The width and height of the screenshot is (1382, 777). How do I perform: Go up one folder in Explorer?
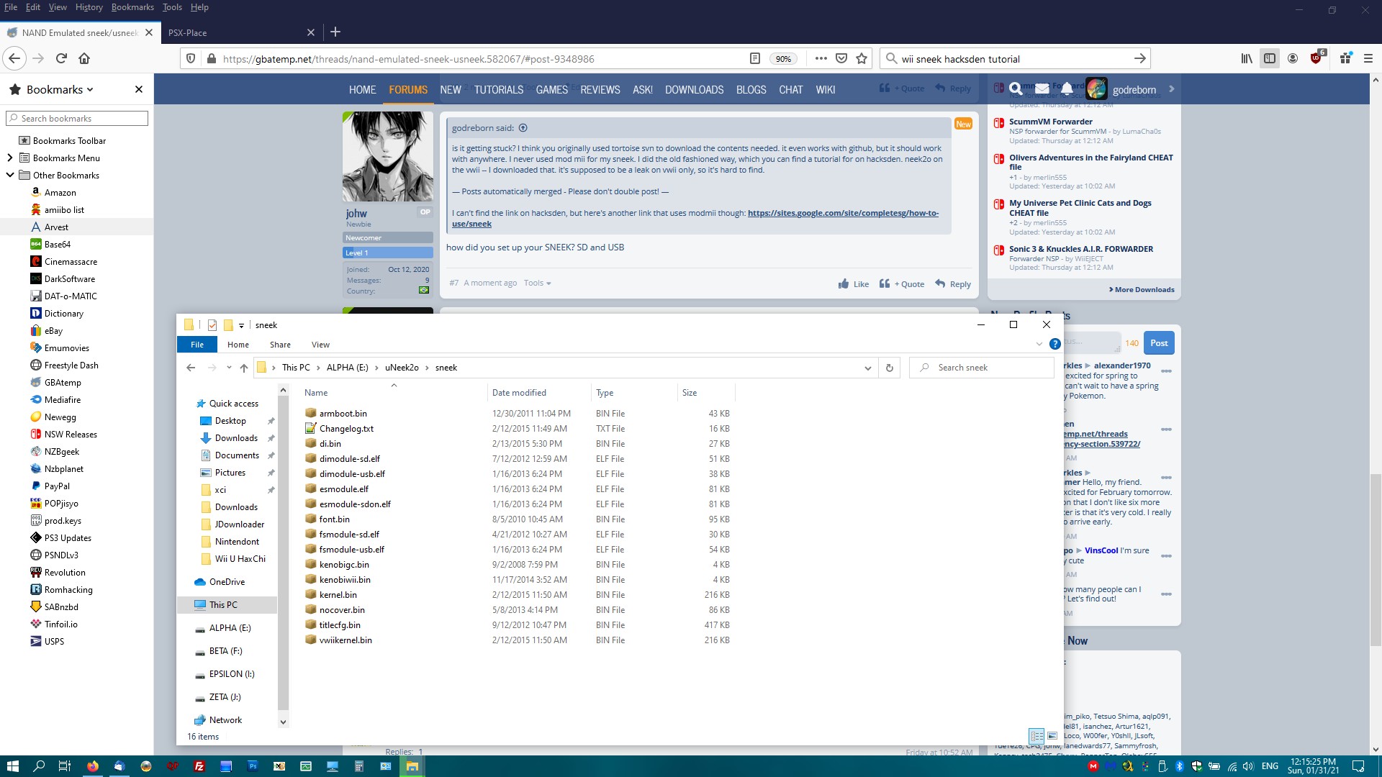(x=244, y=368)
